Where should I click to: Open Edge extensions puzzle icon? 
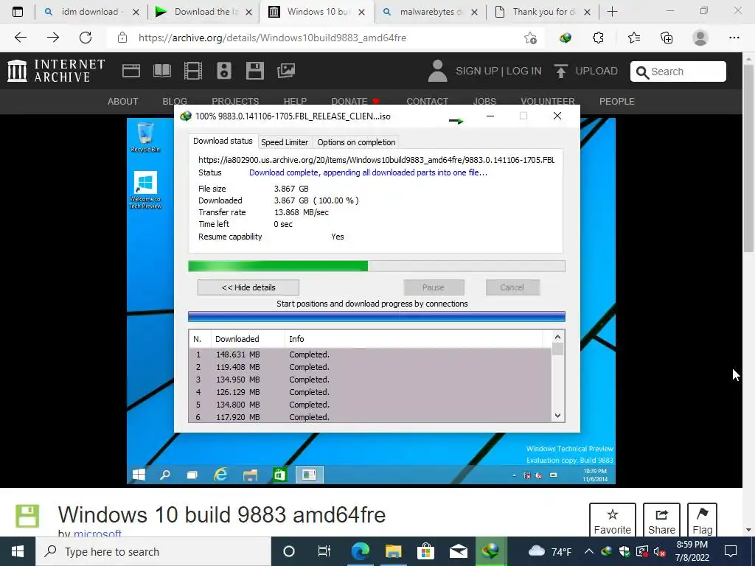click(598, 38)
